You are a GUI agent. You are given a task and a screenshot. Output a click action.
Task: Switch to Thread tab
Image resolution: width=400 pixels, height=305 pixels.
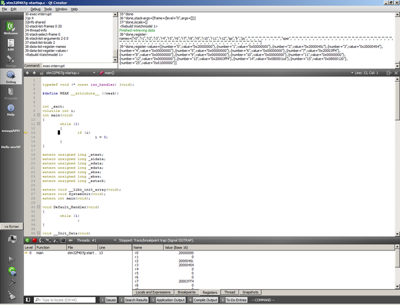point(229,292)
